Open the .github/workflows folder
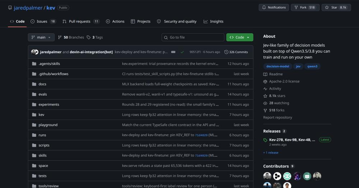Screen dimensions: 359x188 (x=53, y=74)
